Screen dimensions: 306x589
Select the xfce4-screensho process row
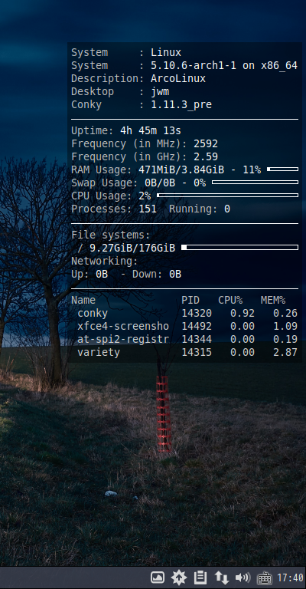pos(184,327)
